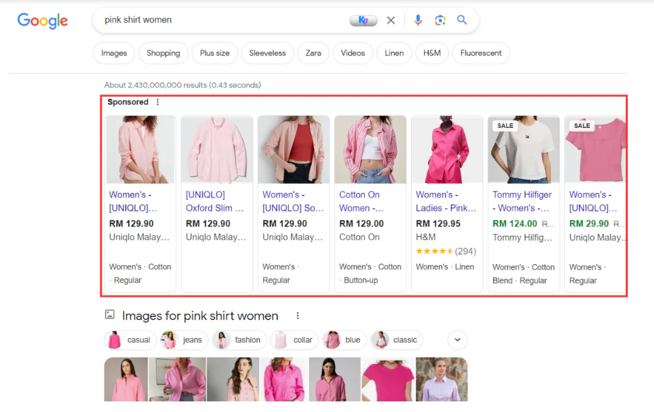Viewport: 654px width, 412px height.
Task: Open Google Lens image search
Action: tap(440, 20)
